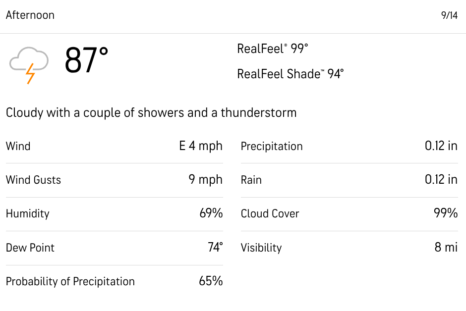Select the E 4 mph wind value
The height and width of the screenshot is (311, 466).
pos(201,146)
